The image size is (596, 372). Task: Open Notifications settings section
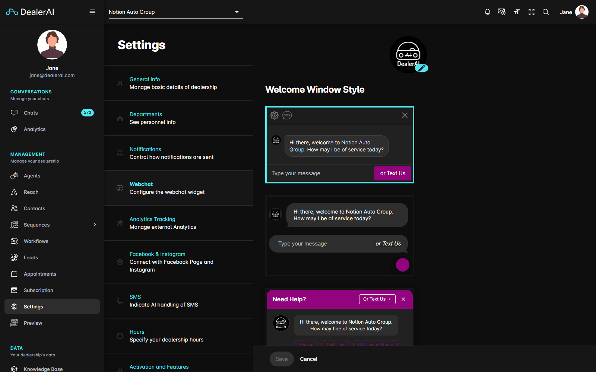[179, 153]
